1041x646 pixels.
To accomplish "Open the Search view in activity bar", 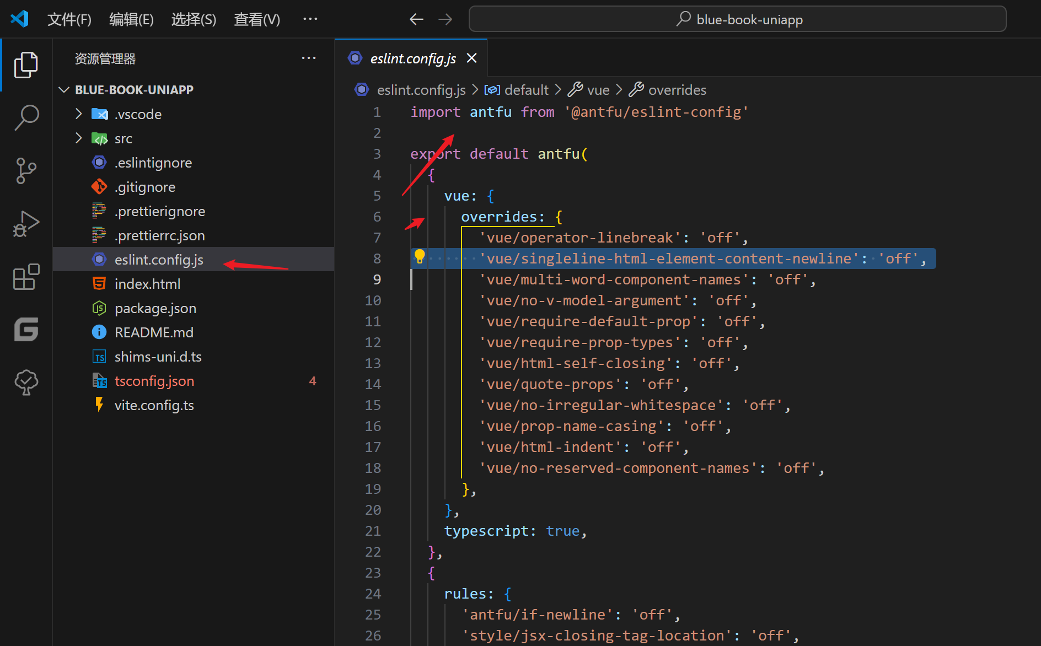I will coord(26,117).
